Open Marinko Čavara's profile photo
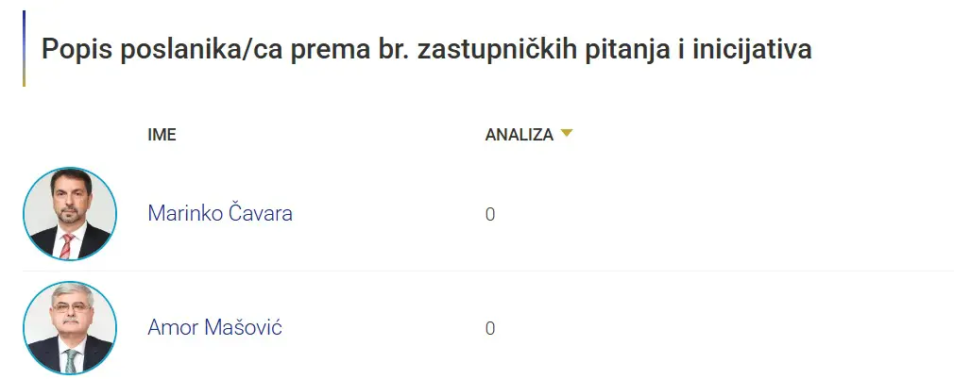 [x=70, y=214]
